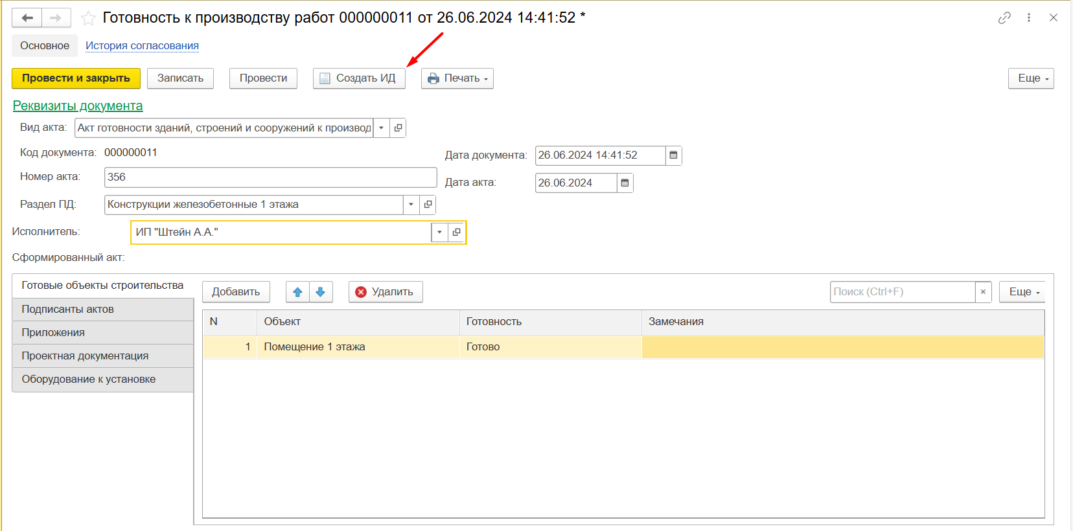Expand the Раздел ПД dropdown list

coord(411,205)
